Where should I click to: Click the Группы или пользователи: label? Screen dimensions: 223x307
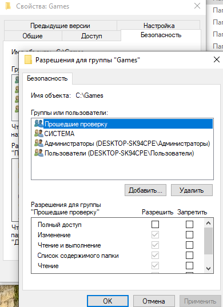pyautogui.click(x=70, y=113)
